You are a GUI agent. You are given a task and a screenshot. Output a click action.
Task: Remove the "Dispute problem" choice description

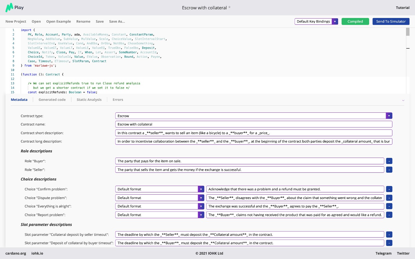pyautogui.click(x=389, y=198)
